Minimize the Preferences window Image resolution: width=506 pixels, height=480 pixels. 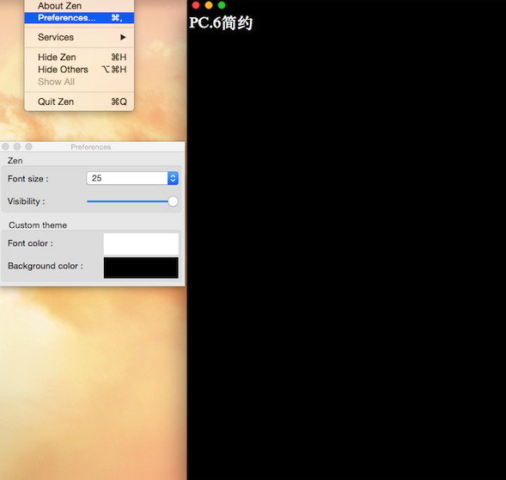click(x=17, y=147)
